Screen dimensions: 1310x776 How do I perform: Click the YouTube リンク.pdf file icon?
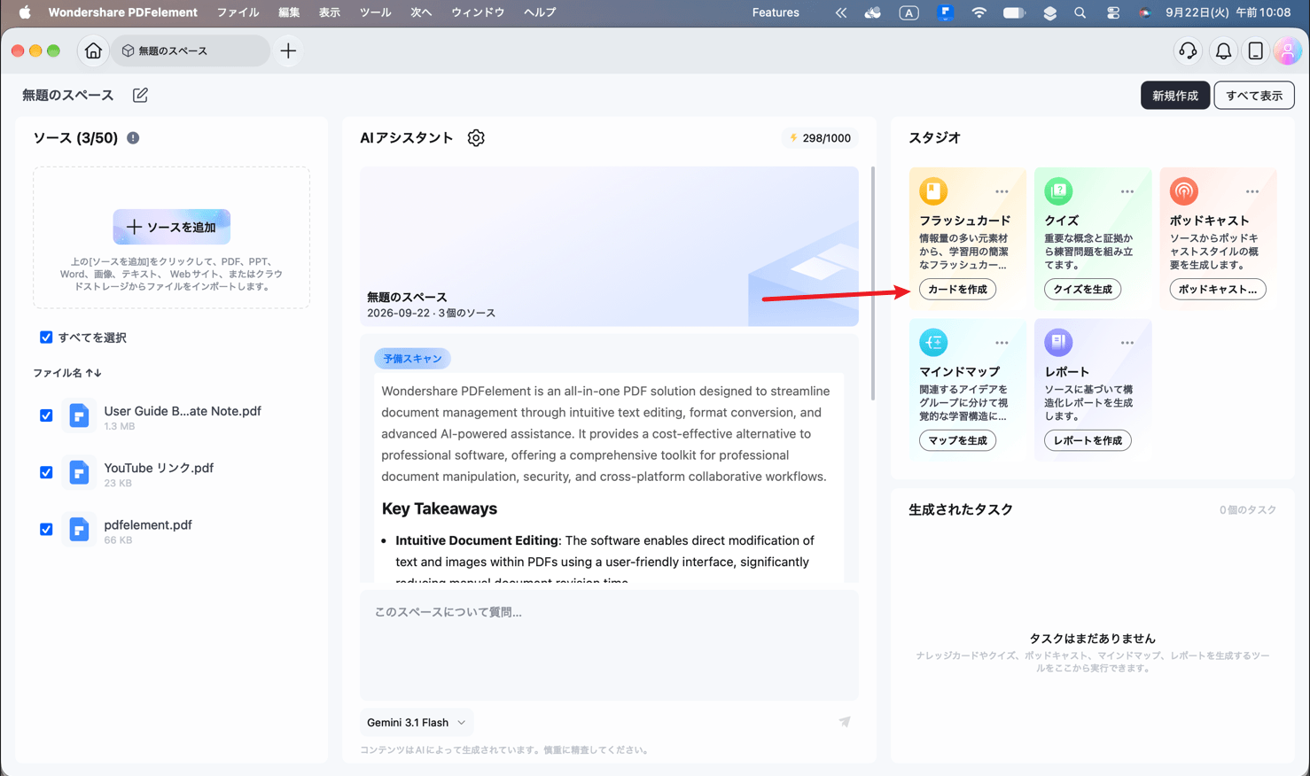[79, 472]
